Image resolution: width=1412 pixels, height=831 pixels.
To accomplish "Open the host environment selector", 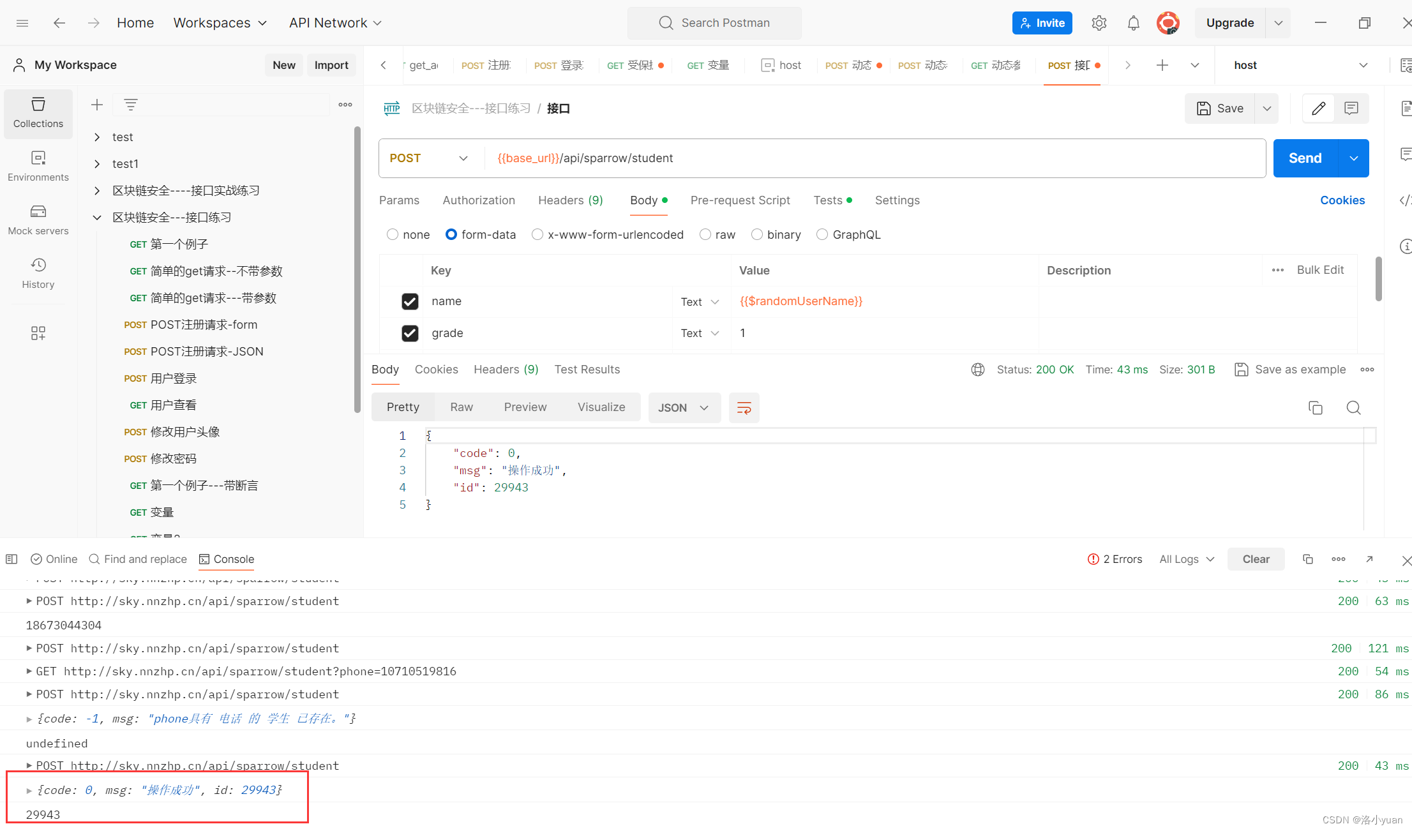I will [x=1300, y=65].
